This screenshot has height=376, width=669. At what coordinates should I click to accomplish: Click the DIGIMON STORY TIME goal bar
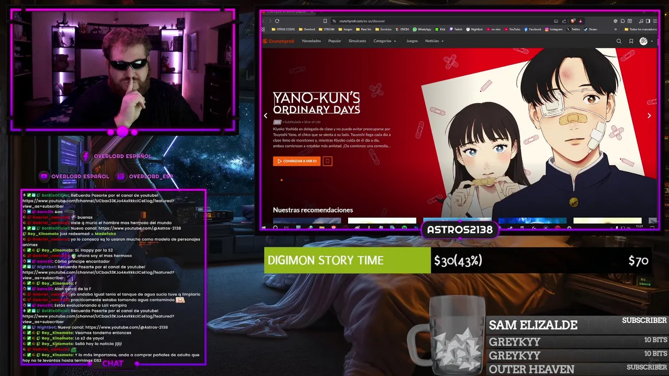(347, 260)
